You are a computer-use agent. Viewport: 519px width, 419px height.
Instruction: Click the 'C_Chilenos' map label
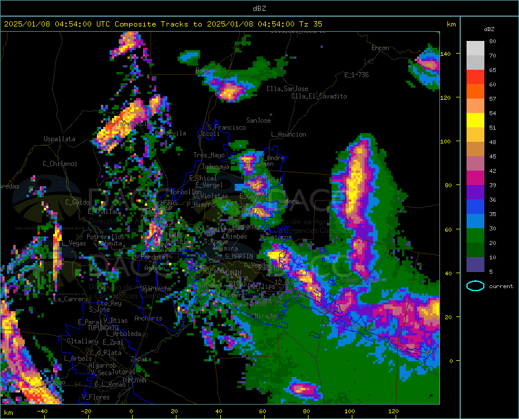60,164
